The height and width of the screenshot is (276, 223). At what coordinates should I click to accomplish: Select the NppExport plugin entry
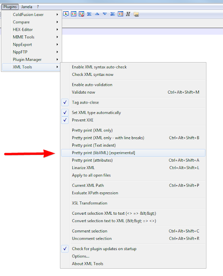point(31,44)
